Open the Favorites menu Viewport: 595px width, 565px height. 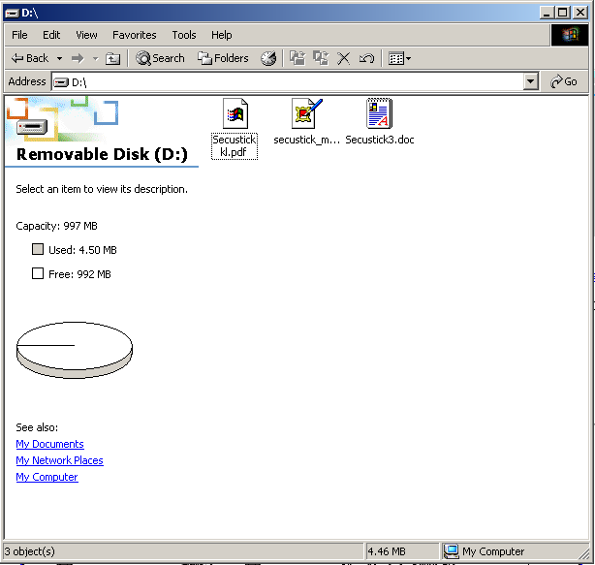[x=134, y=35]
